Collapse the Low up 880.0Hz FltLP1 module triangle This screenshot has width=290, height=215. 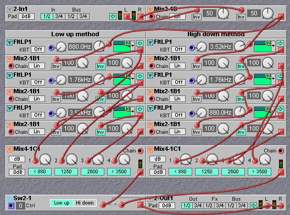coord(10,43)
